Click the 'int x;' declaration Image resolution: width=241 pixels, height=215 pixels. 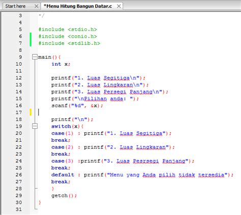coord(61,64)
